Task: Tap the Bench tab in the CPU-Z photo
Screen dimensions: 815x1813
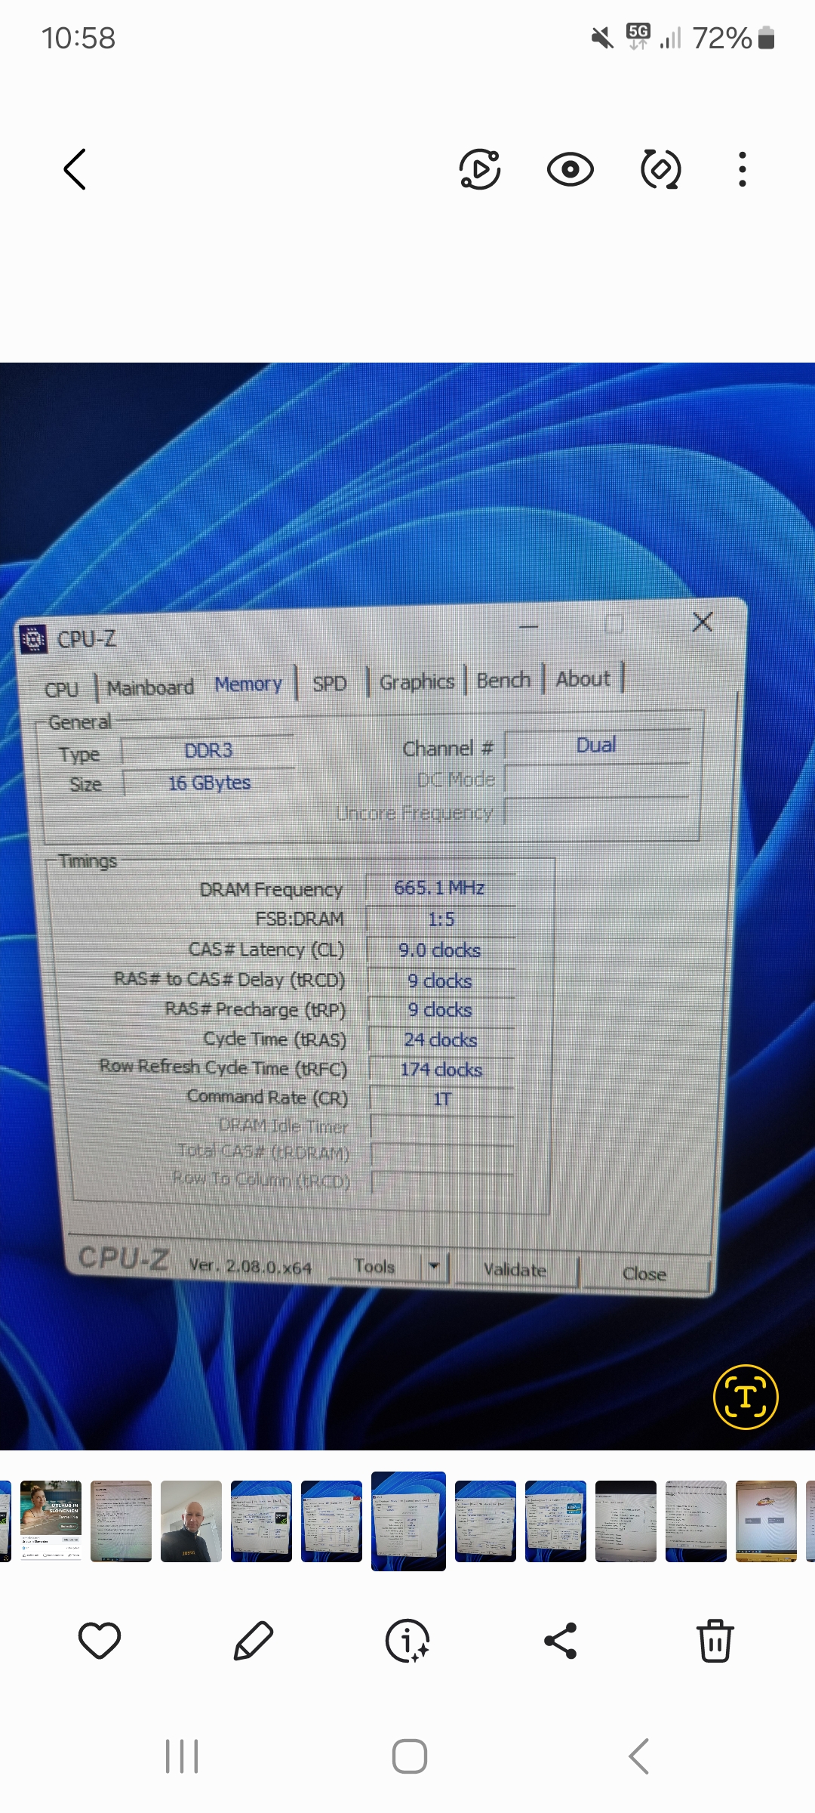Action: (503, 680)
